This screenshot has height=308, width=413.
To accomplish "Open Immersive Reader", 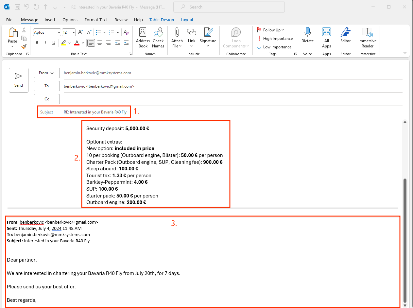I will click(x=367, y=38).
